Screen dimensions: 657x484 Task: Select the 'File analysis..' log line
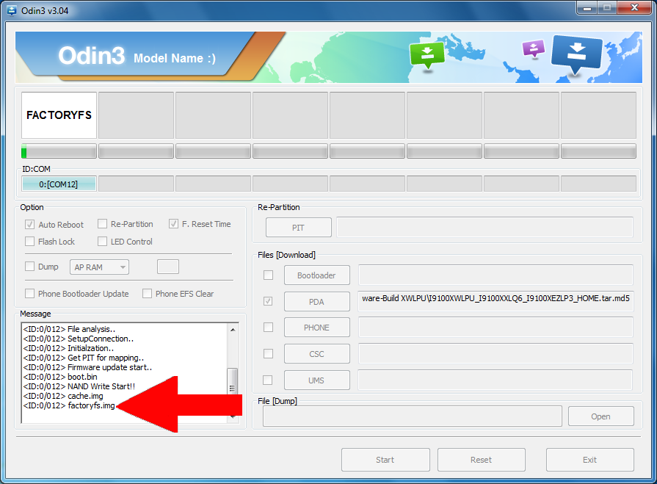[x=69, y=329]
